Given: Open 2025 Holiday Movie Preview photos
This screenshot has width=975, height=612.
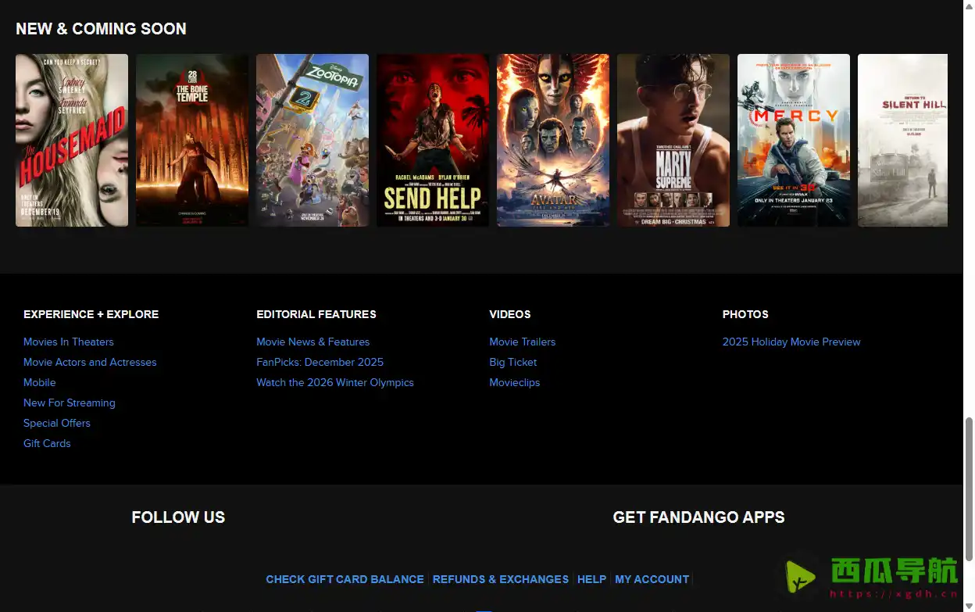Looking at the screenshot, I should 791,342.
